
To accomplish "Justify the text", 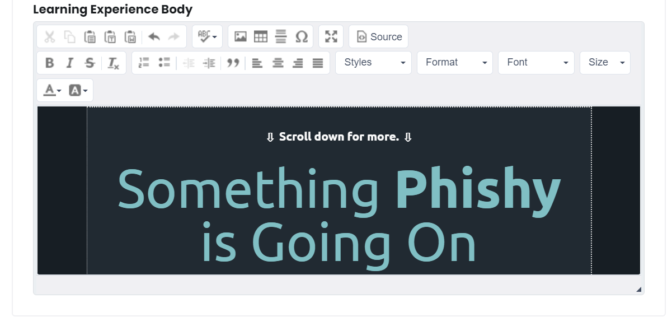I will point(318,63).
